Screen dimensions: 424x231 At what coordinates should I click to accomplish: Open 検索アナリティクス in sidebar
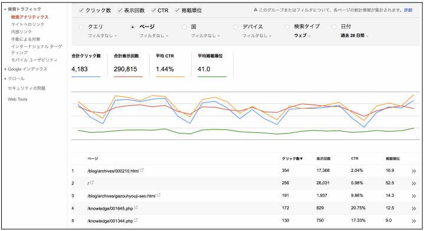tap(29, 17)
